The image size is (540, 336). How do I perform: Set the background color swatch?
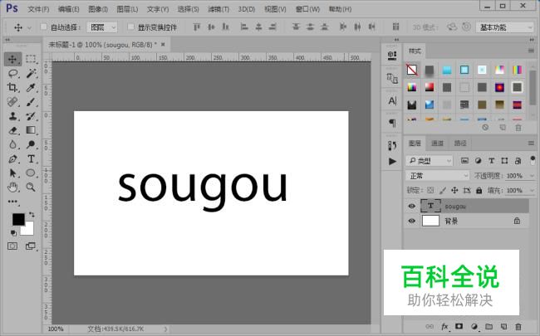point(28,229)
